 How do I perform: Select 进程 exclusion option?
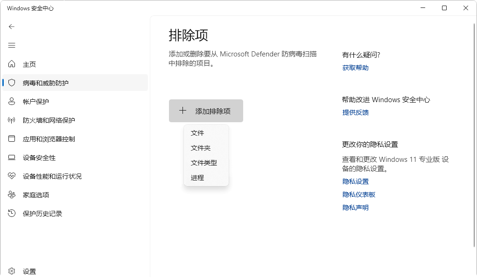tap(197, 178)
